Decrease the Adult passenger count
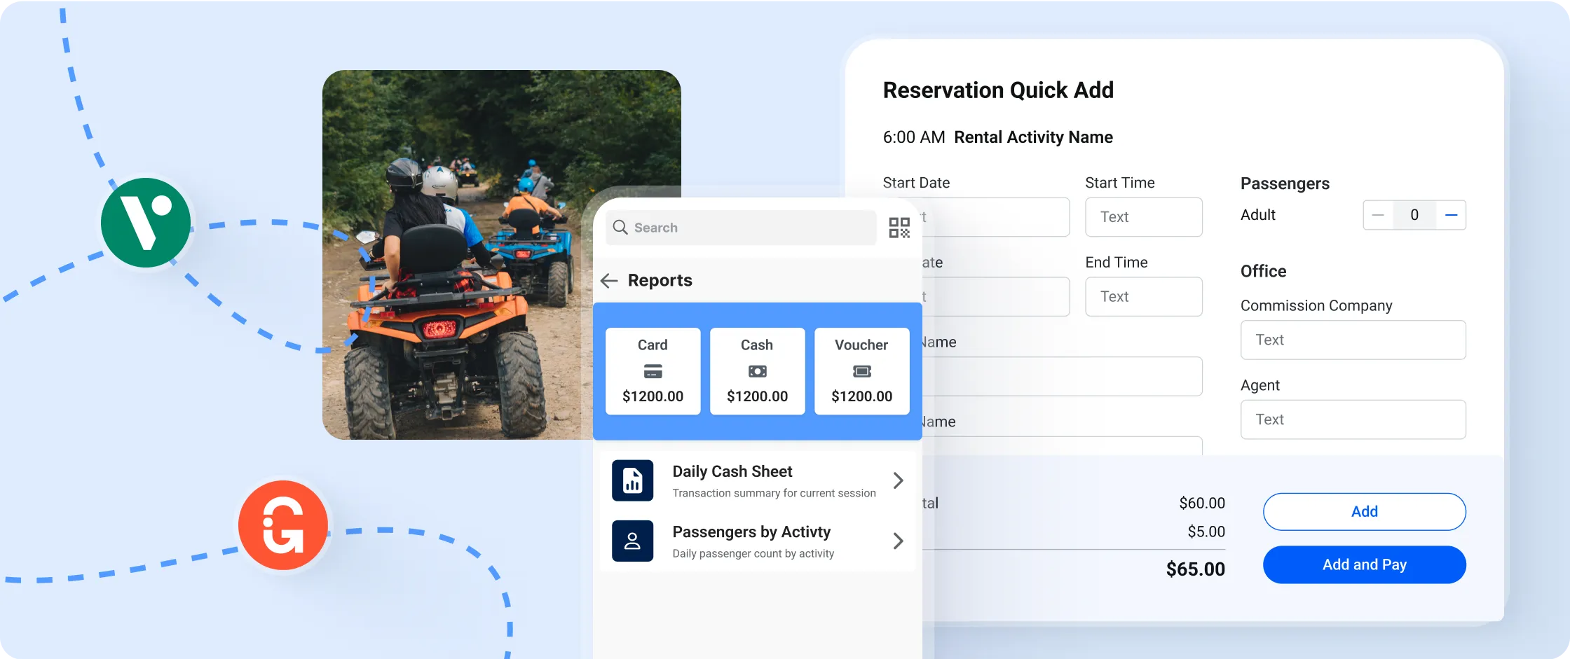Screen dimensions: 1570x659 pyautogui.click(x=1378, y=215)
